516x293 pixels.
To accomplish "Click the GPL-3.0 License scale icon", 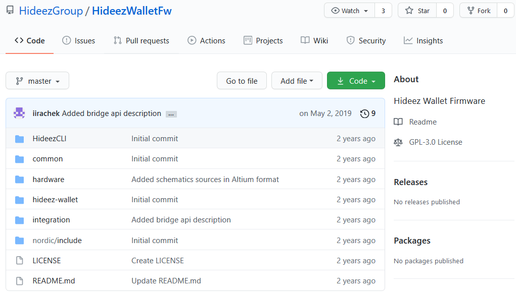I will (398, 142).
